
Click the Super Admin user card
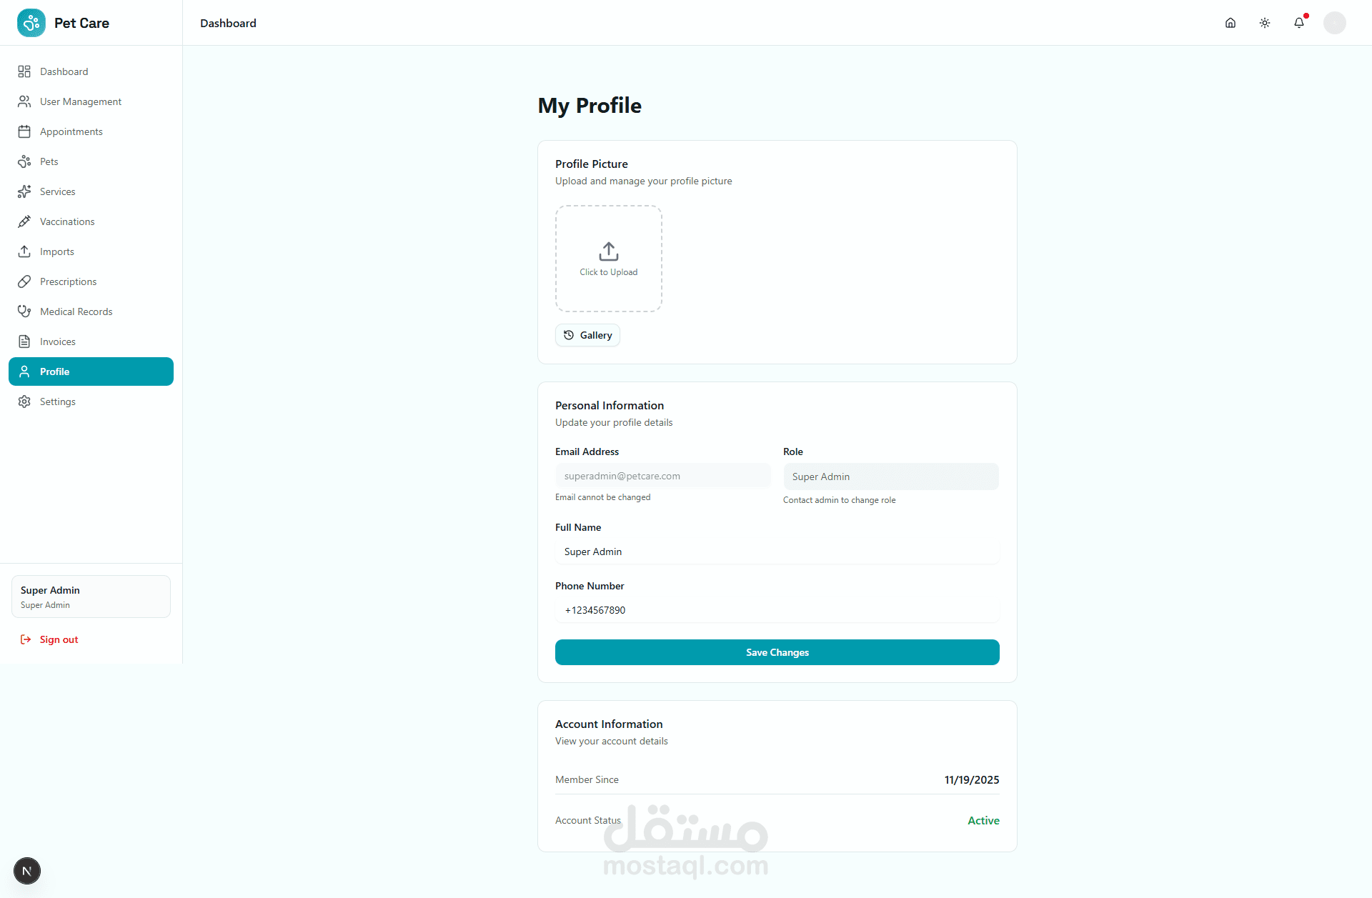click(91, 597)
